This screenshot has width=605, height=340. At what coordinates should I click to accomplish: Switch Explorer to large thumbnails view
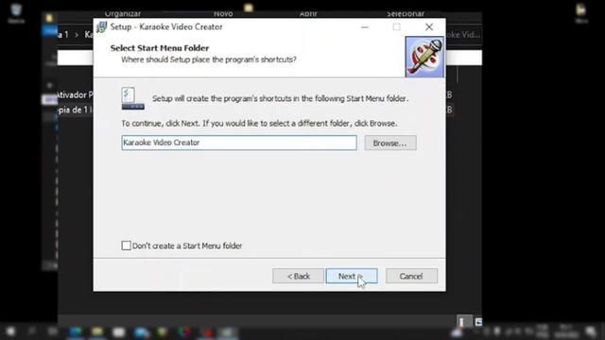478,321
